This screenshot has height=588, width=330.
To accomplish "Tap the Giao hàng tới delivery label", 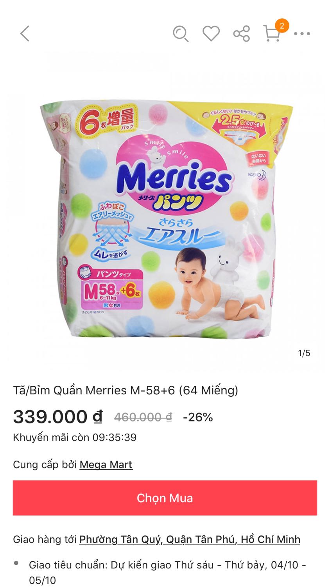I will click(45, 539).
